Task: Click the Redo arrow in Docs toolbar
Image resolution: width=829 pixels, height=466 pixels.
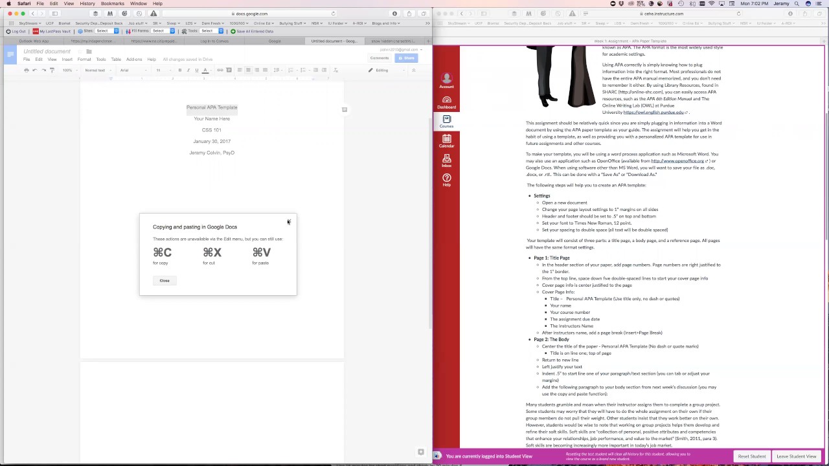Action: click(x=44, y=70)
